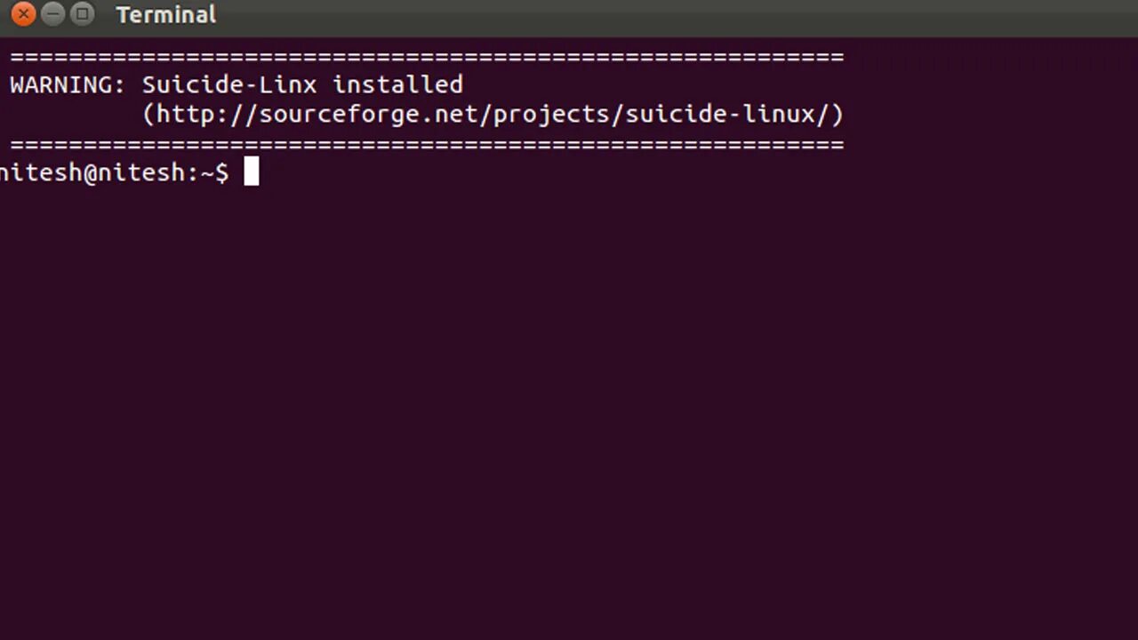Viewport: 1138px width, 640px height.
Task: Click the empty title bar area right of Terminal
Action: (676, 15)
